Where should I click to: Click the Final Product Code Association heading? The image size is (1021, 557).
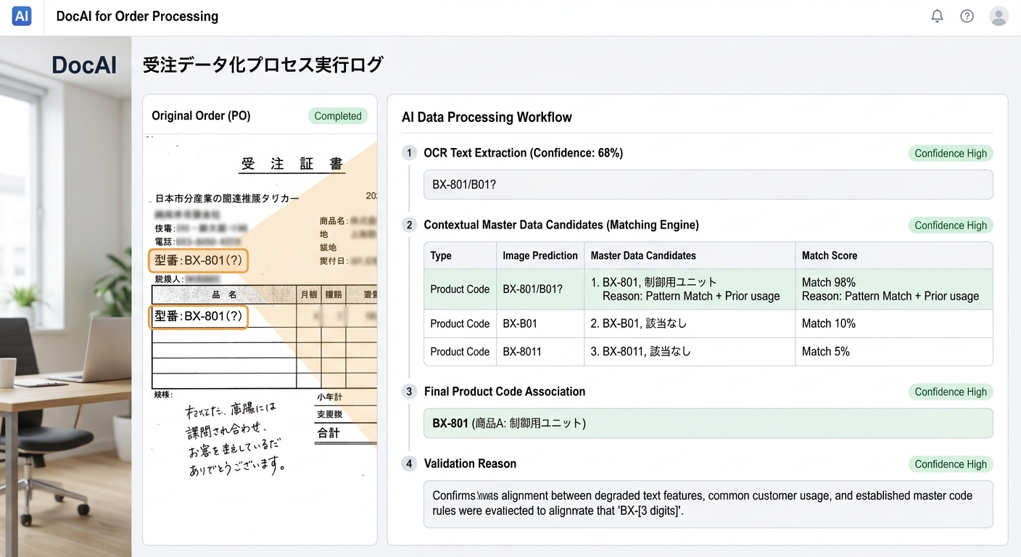[505, 392]
